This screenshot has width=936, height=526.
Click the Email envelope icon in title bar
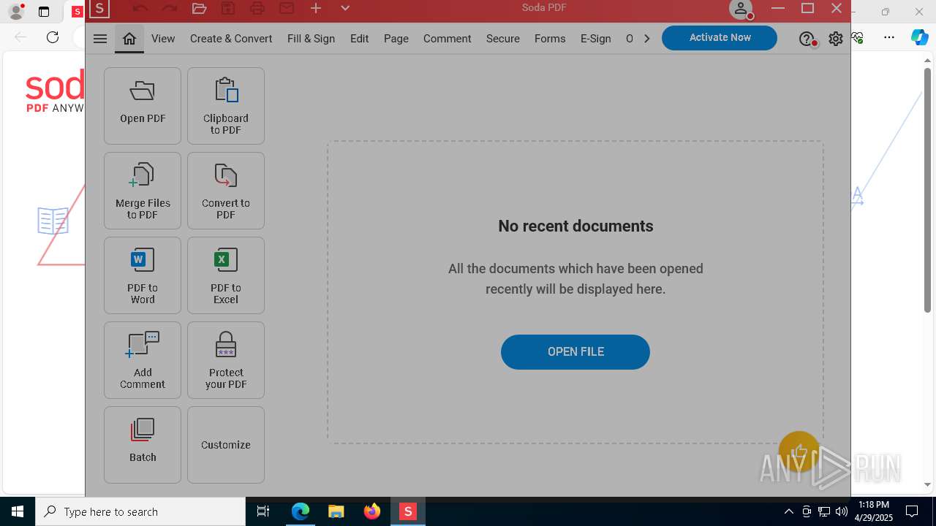tap(287, 8)
